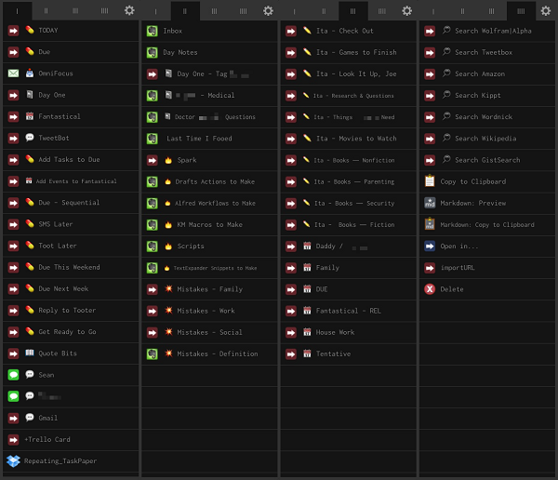
Task: Tap the importURL action
Action: [x=487, y=268]
